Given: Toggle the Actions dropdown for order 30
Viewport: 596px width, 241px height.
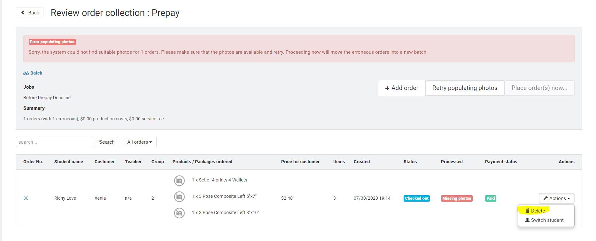Looking at the screenshot, I should [x=556, y=198].
